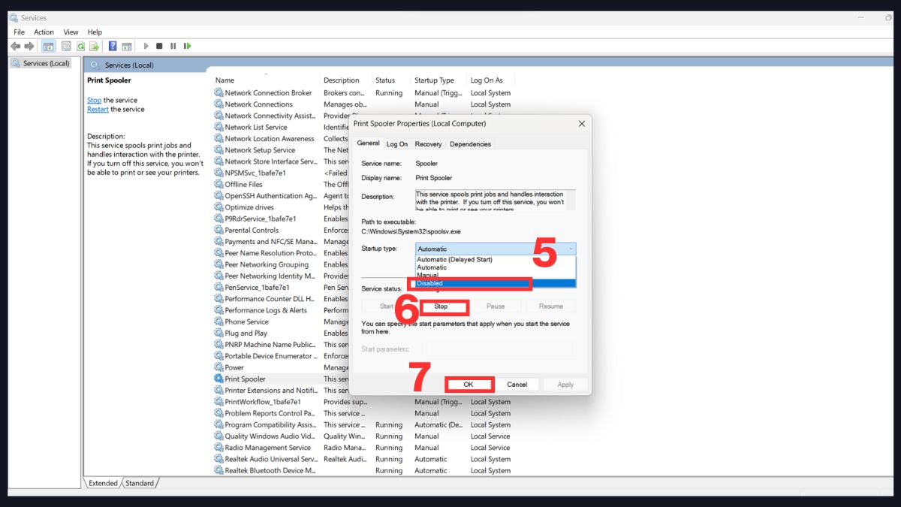The image size is (901, 507).
Task: Switch to the Extended view tab
Action: point(103,483)
